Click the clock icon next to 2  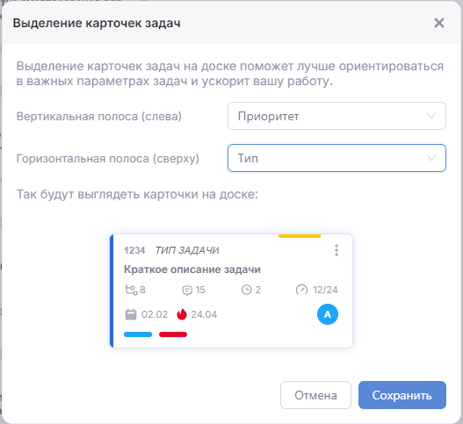click(x=247, y=290)
